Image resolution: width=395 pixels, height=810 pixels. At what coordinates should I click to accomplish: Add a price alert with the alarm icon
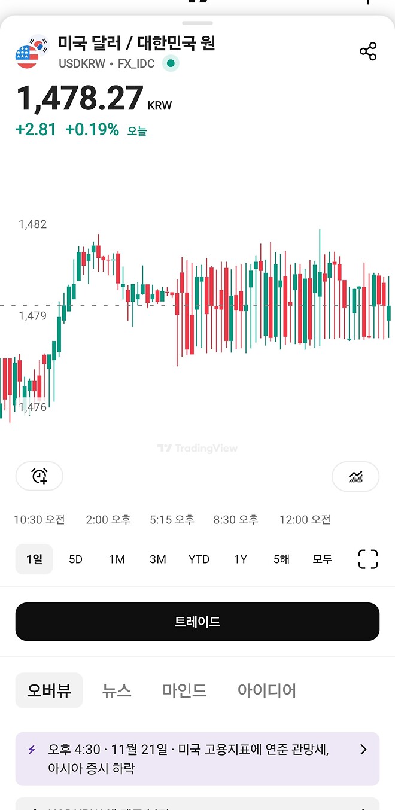click(39, 476)
